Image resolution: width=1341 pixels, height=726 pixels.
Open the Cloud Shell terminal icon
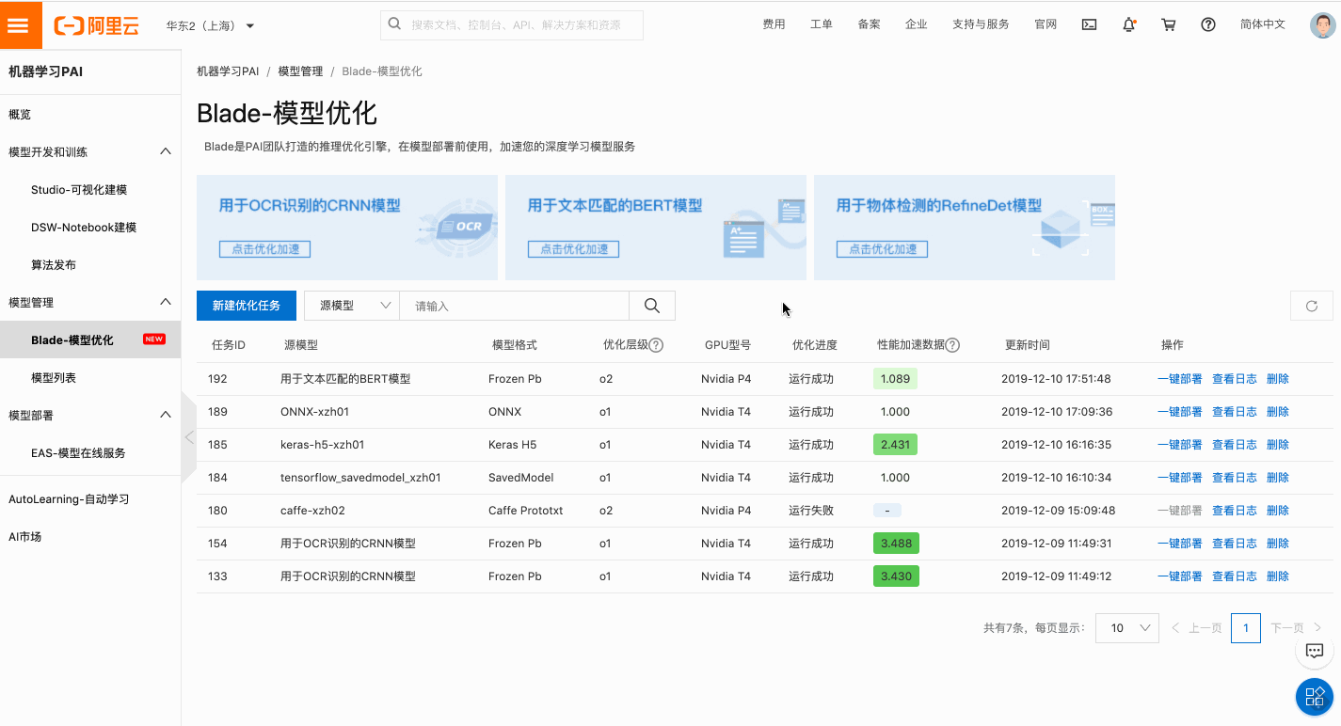point(1089,24)
